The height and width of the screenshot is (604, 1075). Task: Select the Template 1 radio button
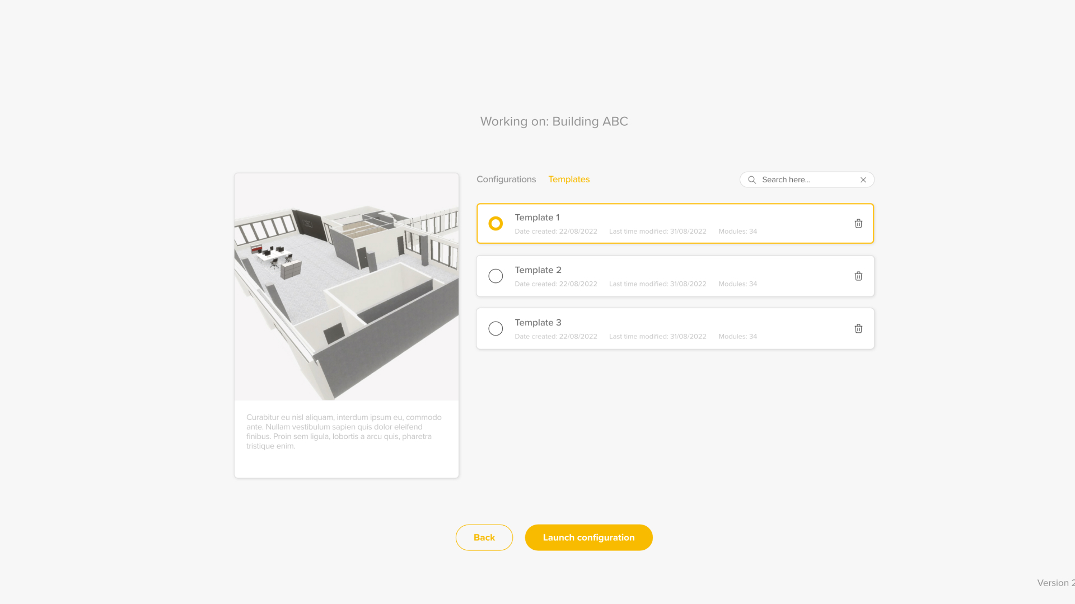pyautogui.click(x=496, y=223)
